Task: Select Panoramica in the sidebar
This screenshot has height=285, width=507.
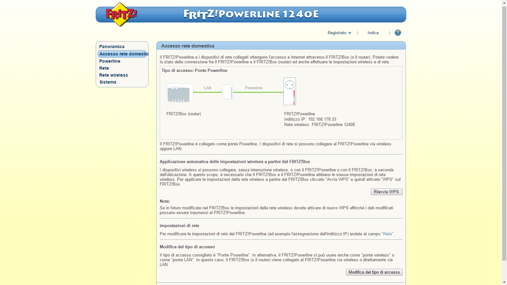Action: point(112,47)
